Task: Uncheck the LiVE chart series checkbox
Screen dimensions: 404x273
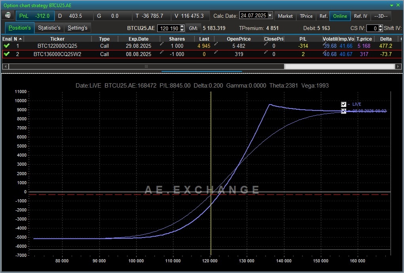Action: [343, 104]
